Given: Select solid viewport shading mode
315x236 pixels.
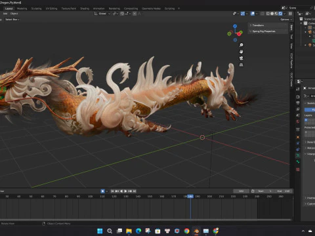Looking at the screenshot, I should pyautogui.click(x=272, y=14).
